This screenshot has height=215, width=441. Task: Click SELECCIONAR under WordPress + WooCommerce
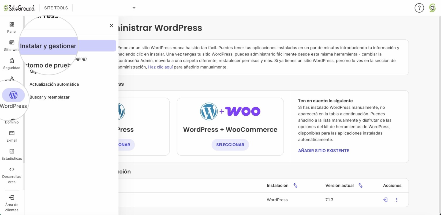pyautogui.click(x=230, y=145)
